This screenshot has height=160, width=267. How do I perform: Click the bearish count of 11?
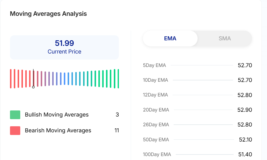(x=117, y=130)
